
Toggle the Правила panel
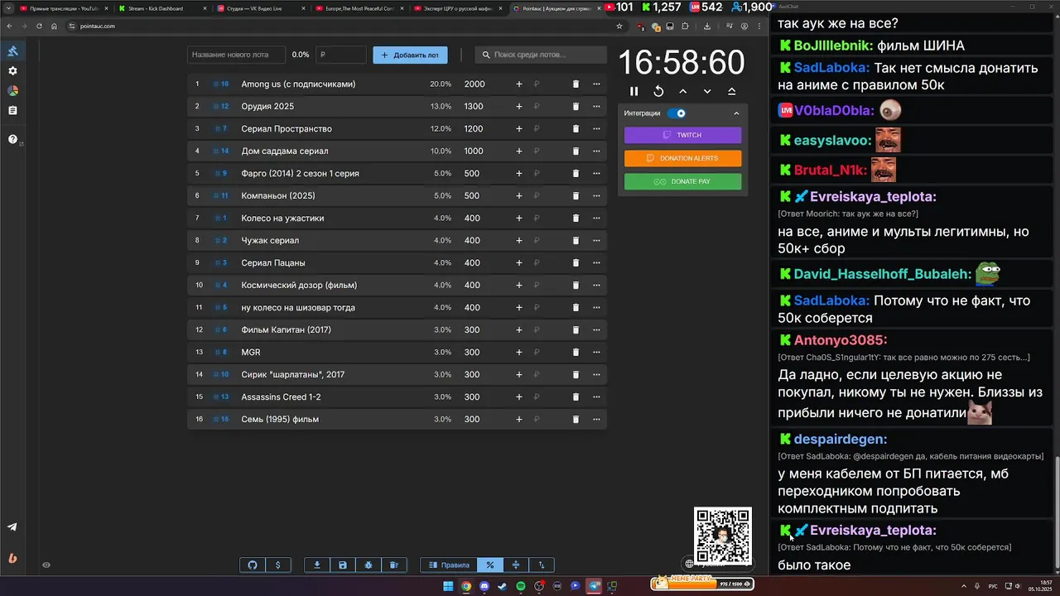point(449,565)
